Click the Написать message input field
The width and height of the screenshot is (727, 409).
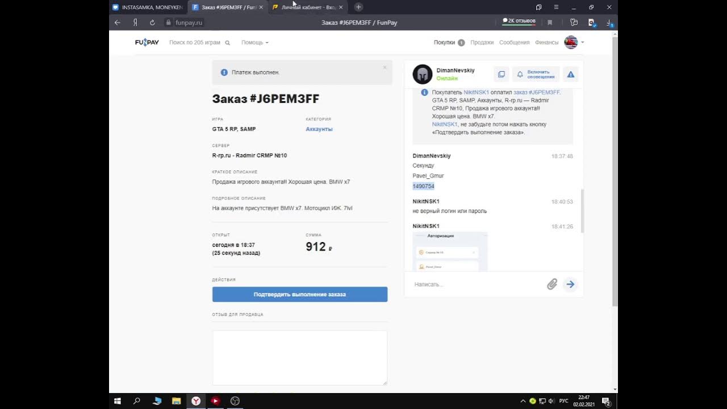click(x=477, y=285)
